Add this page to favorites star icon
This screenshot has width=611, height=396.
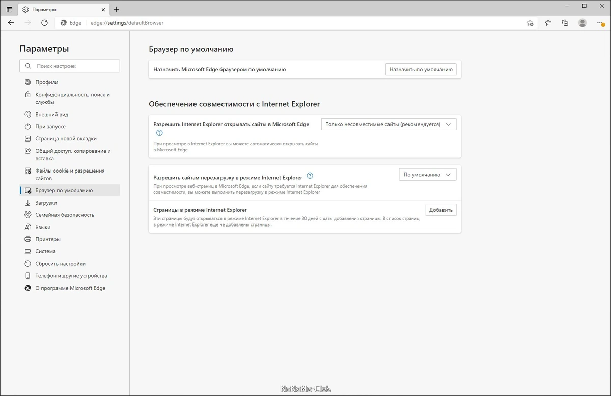pos(530,23)
